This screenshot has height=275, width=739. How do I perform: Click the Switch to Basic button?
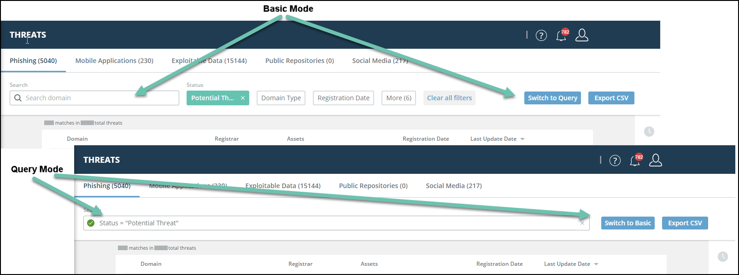628,223
